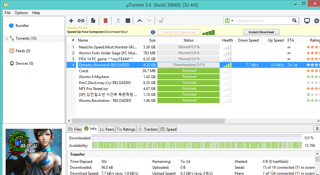Click the Ready for Download button
This screenshot has height=175, width=320.
coord(179,32)
